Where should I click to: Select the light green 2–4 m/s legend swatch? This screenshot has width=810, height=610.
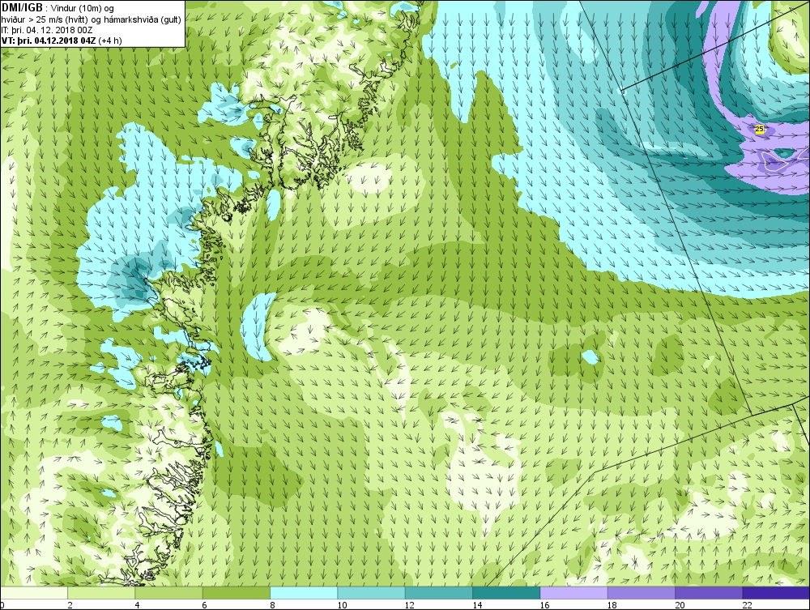coord(101,593)
